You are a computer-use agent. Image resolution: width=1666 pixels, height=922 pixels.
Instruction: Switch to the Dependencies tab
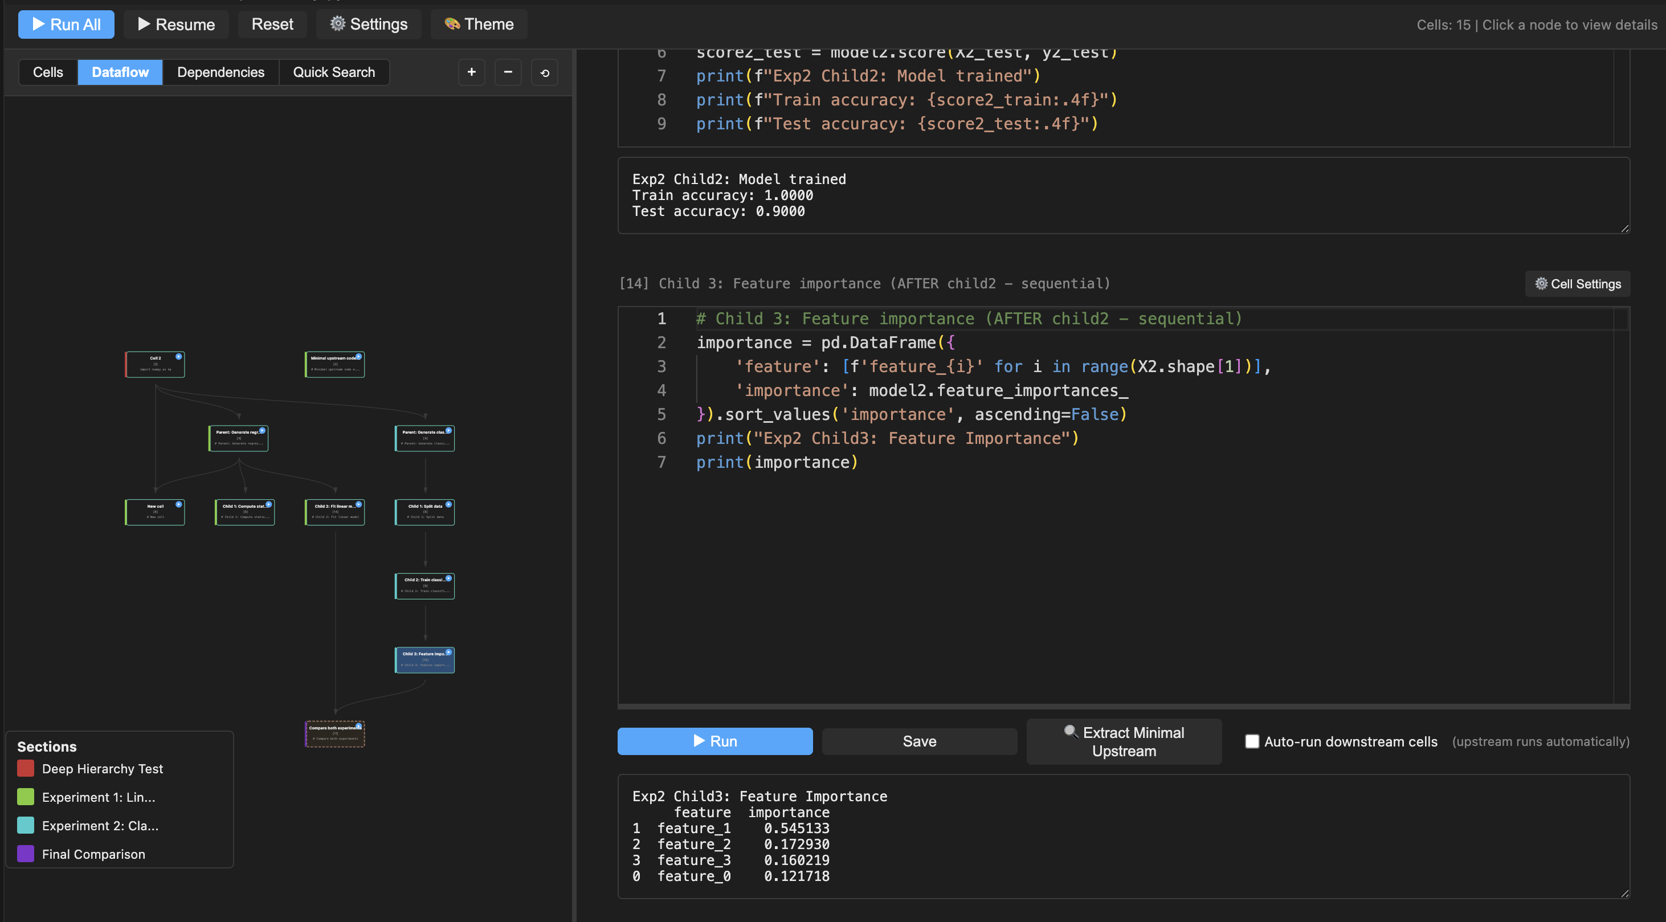(x=221, y=72)
